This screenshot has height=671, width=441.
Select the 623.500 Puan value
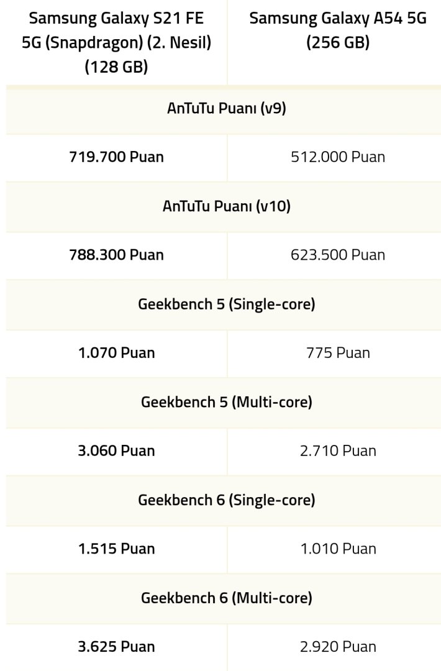point(338,255)
